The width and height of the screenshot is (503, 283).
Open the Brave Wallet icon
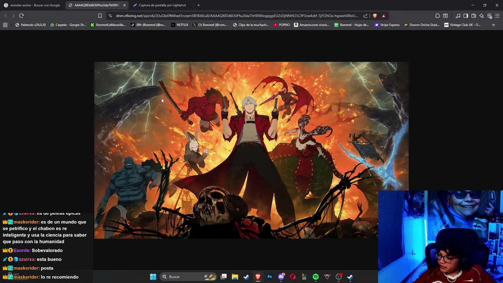tap(474, 16)
